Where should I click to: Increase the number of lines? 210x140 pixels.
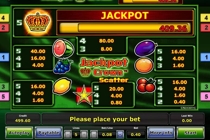(84, 135)
